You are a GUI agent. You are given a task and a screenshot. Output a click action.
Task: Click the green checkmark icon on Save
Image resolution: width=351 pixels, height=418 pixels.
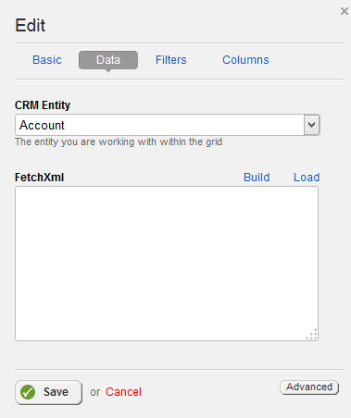28,392
